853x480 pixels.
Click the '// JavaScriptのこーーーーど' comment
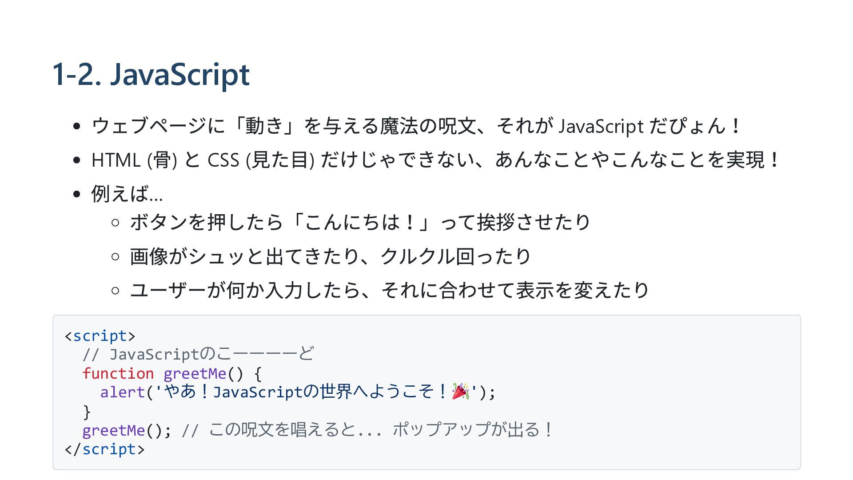click(x=198, y=354)
